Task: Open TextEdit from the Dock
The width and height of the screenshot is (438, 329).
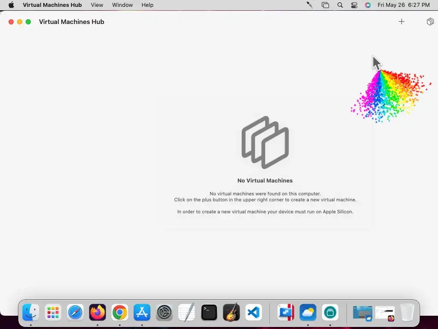Action: tap(186, 312)
